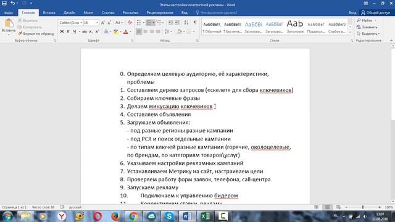Expand the Styles gallery with More arrow
The width and height of the screenshot is (395, 222).
[x=350, y=32]
